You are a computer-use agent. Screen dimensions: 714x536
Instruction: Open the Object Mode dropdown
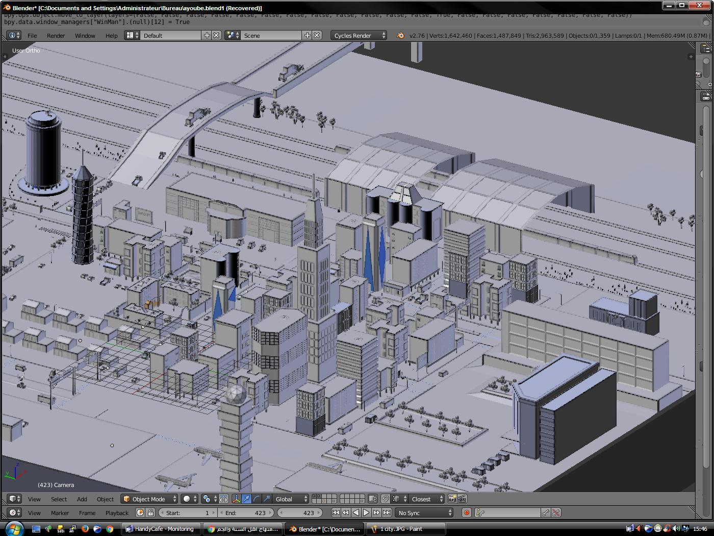(149, 499)
